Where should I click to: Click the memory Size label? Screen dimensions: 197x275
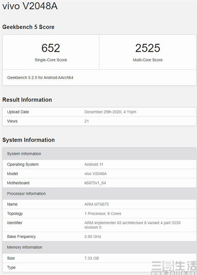11,258
